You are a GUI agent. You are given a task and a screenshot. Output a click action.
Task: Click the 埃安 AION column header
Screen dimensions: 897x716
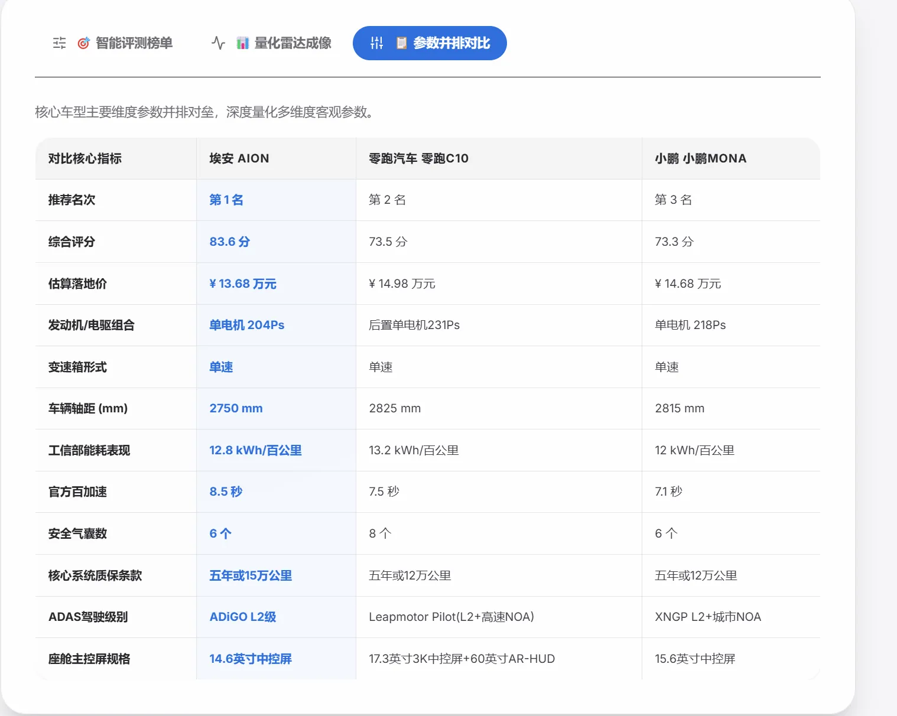[x=276, y=158]
